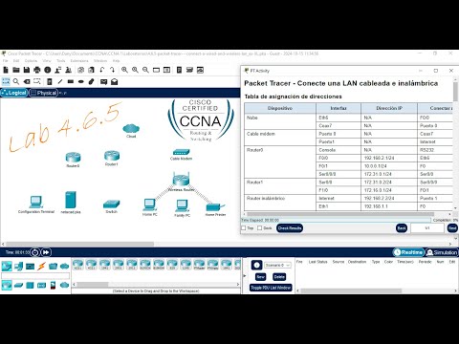Activate the Delete tool icon
This screenshot has width=459, height=344.
pos(27,81)
